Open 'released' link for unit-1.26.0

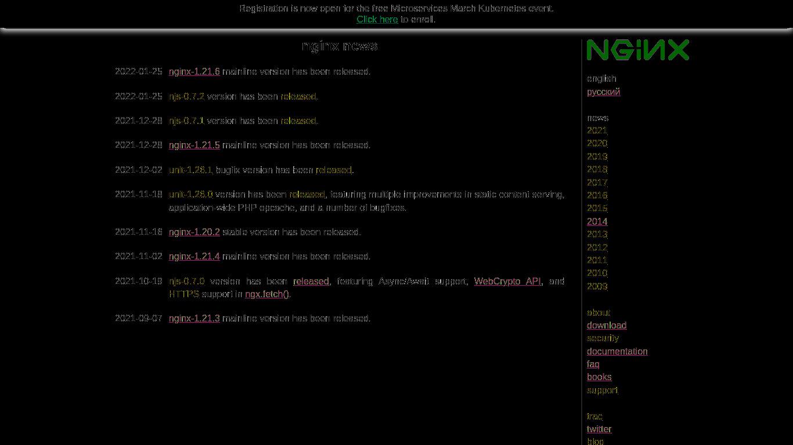[x=307, y=195]
